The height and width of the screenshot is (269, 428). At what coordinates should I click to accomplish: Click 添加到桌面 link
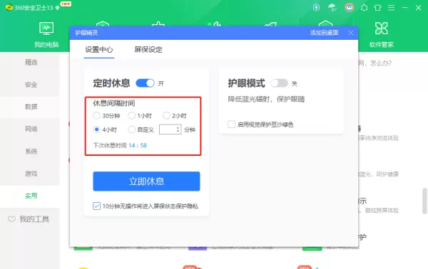[x=325, y=33]
